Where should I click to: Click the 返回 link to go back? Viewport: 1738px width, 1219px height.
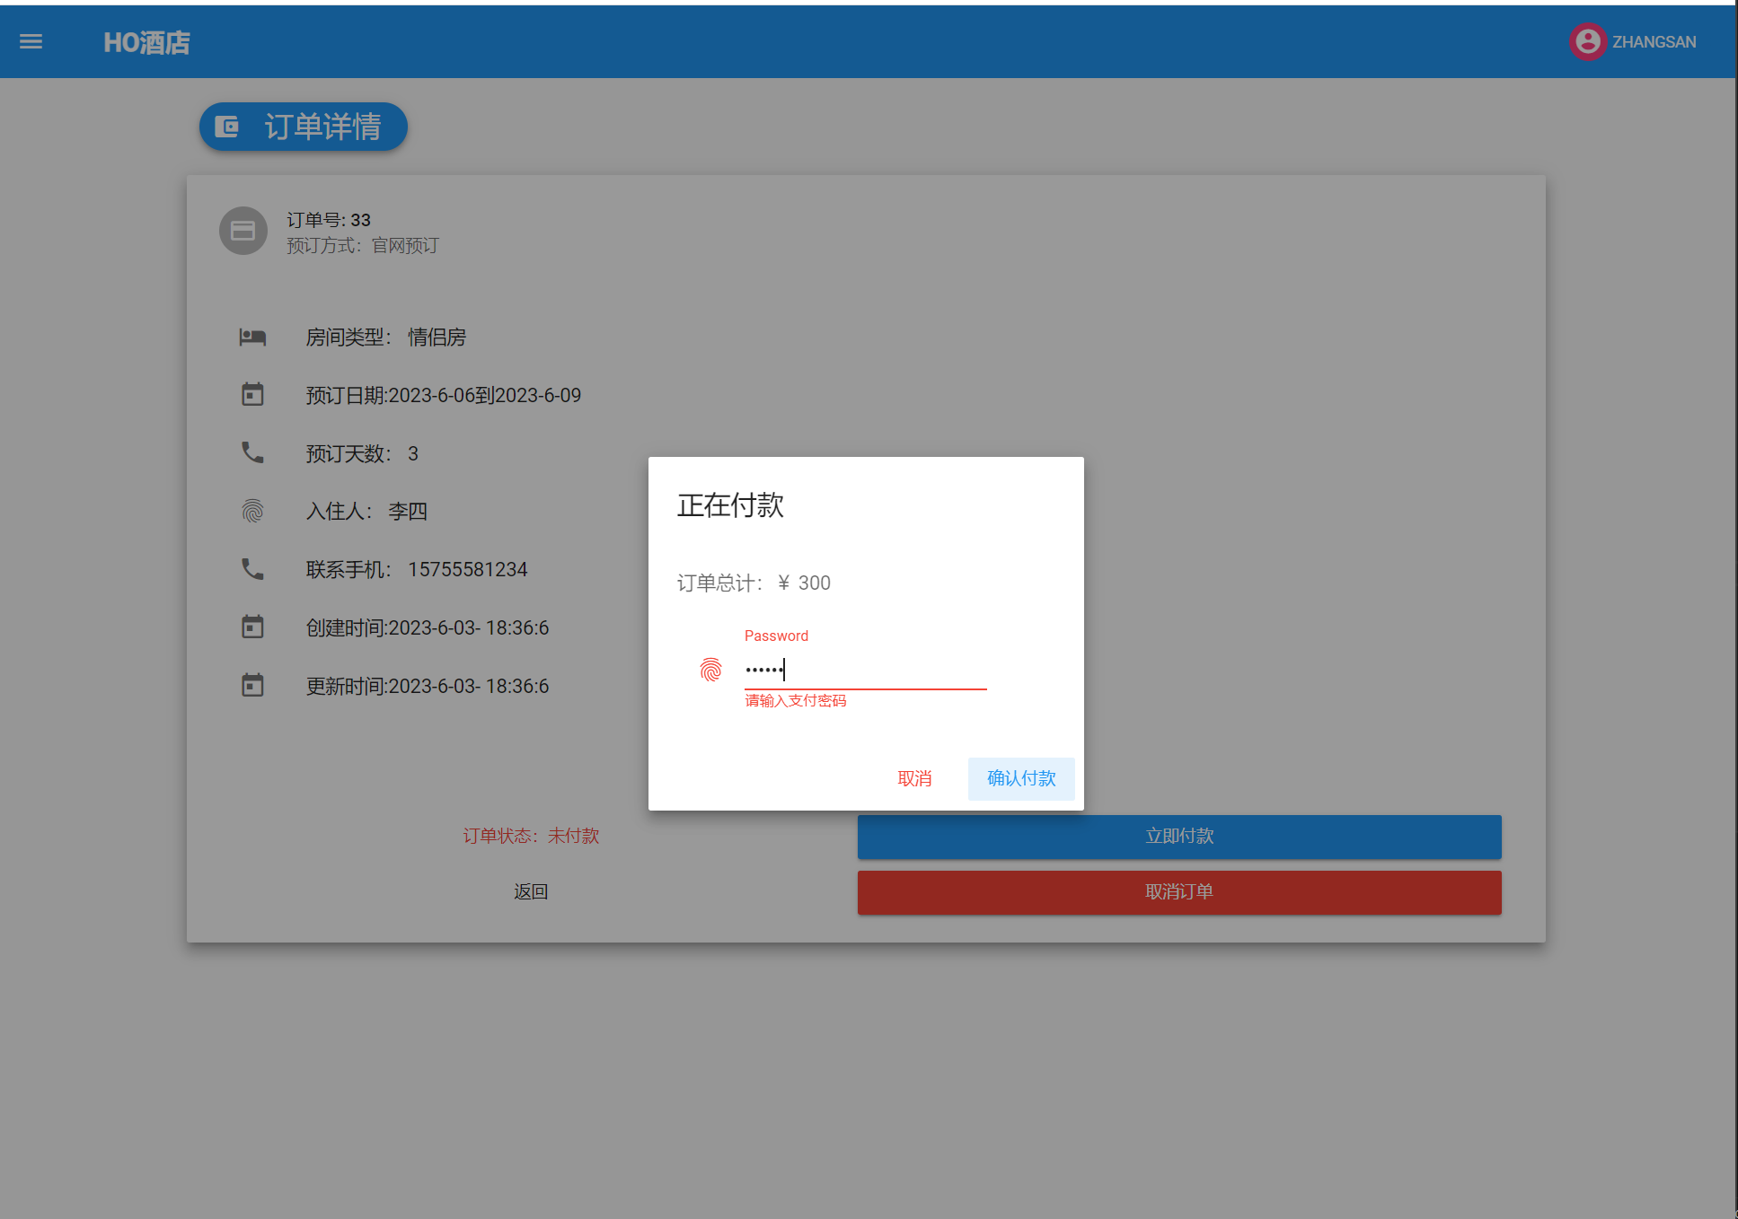pyautogui.click(x=530, y=891)
